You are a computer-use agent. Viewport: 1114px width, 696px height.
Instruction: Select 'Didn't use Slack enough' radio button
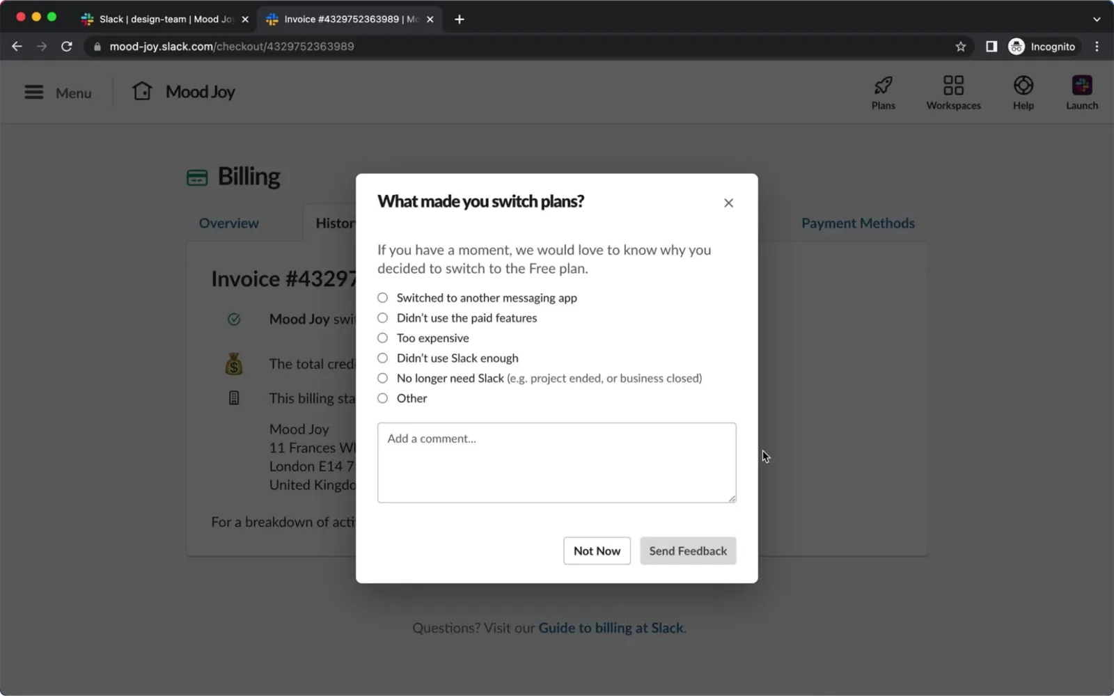tap(382, 358)
